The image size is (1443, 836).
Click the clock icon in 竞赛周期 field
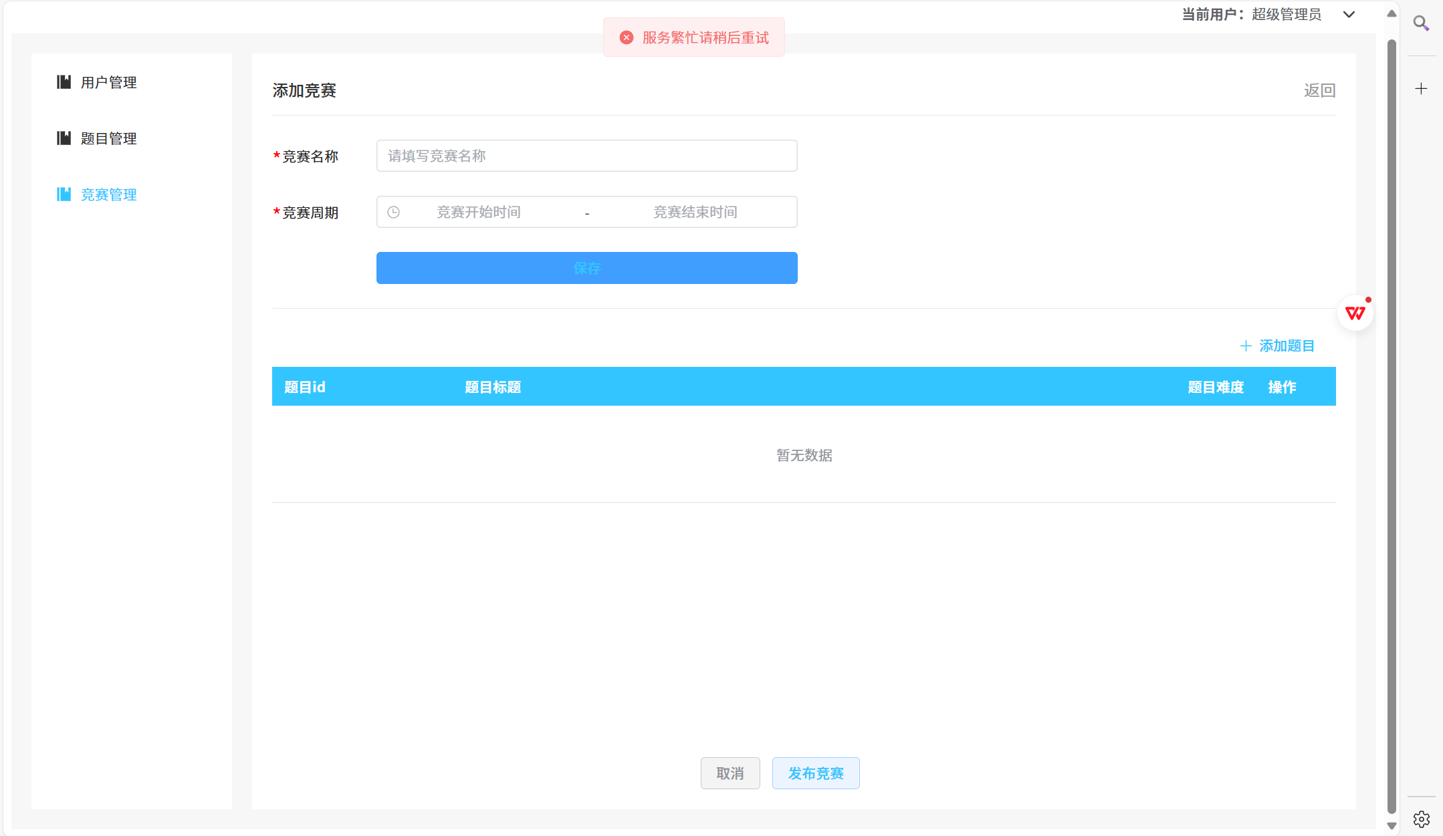394,213
